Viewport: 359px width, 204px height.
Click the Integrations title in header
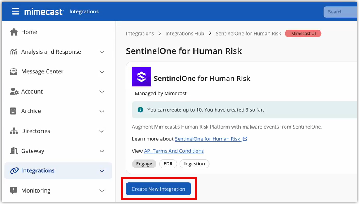point(84,11)
